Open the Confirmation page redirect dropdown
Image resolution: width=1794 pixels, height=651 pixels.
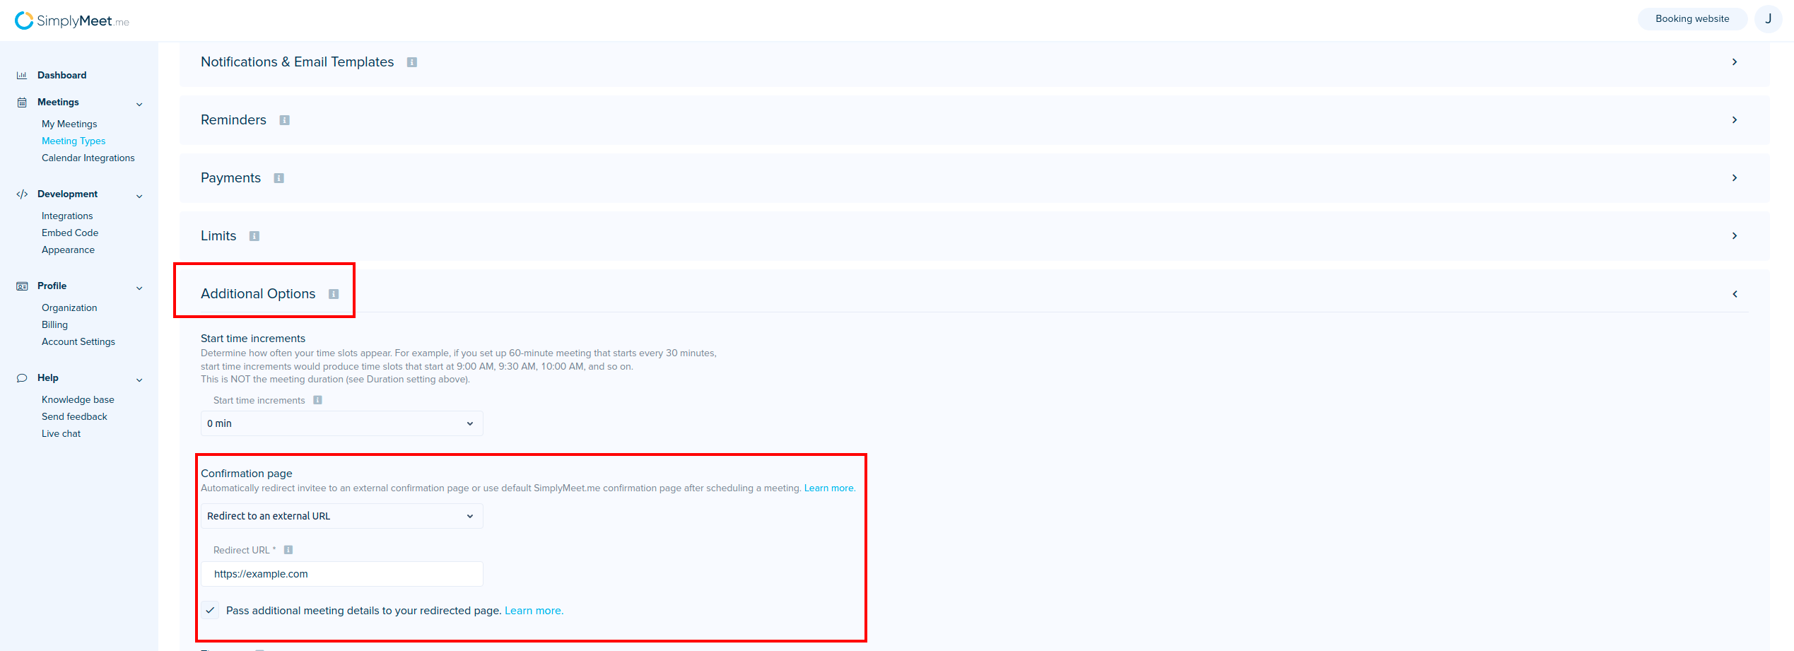click(341, 516)
